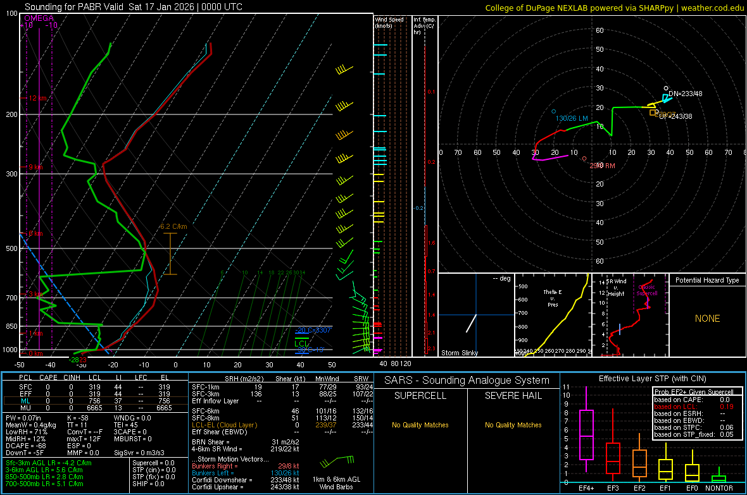Image resolution: width=747 pixels, height=495 pixels.
Task: Click the Prob EF2+ Given Supercell heading
Action: pos(694,392)
